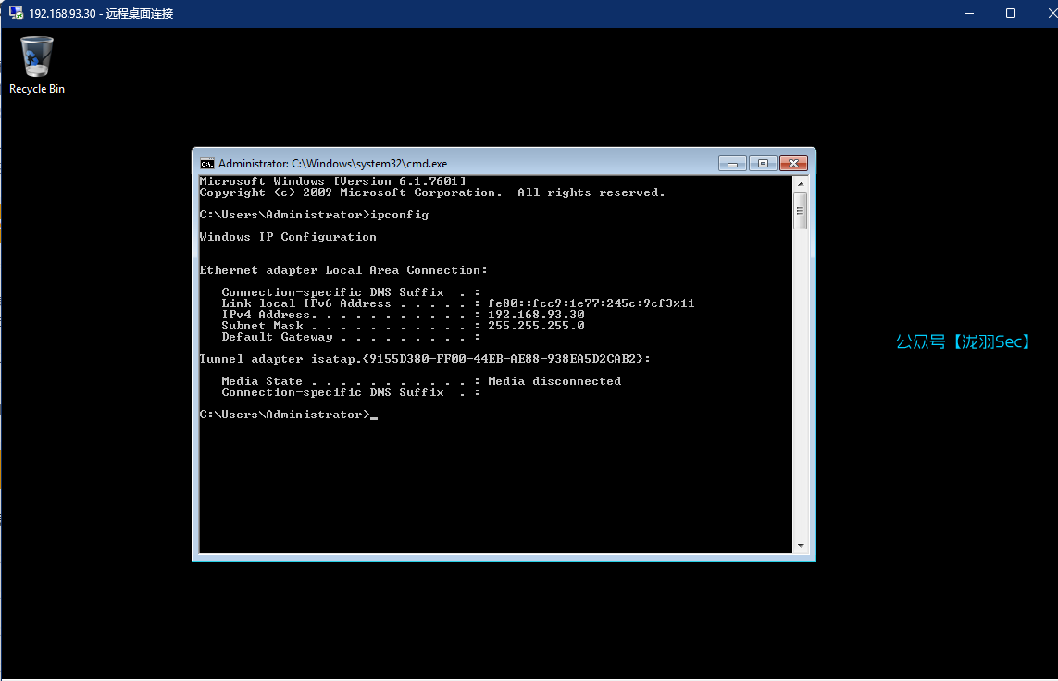
Task: Click the Remote Desktop Connection title bar icon
Action: [16, 13]
